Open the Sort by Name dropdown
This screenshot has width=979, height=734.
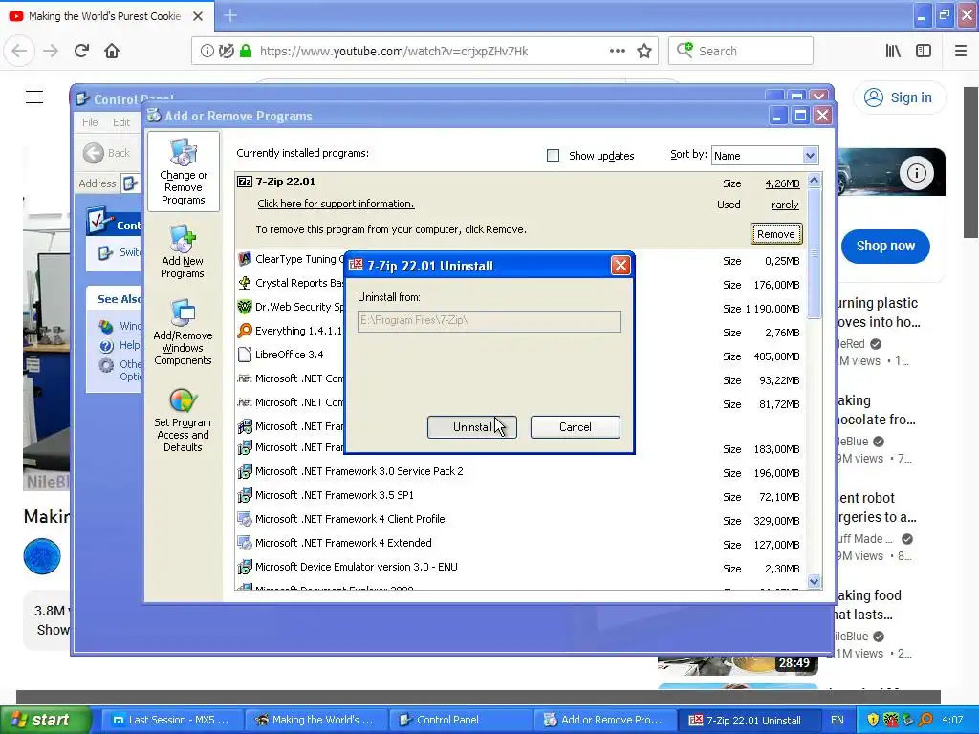coord(765,156)
